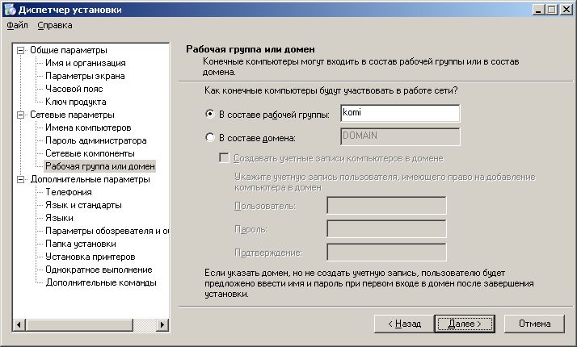This screenshot has height=347, width=577.
Task: Go to Ключ продукта page
Action: point(75,102)
